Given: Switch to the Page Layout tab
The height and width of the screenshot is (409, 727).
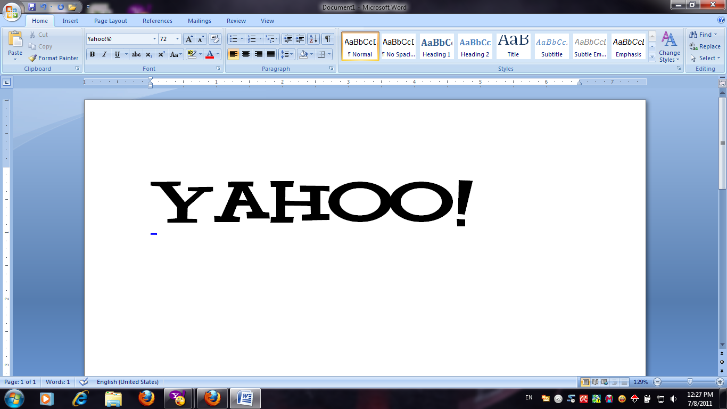Looking at the screenshot, I should 111,21.
